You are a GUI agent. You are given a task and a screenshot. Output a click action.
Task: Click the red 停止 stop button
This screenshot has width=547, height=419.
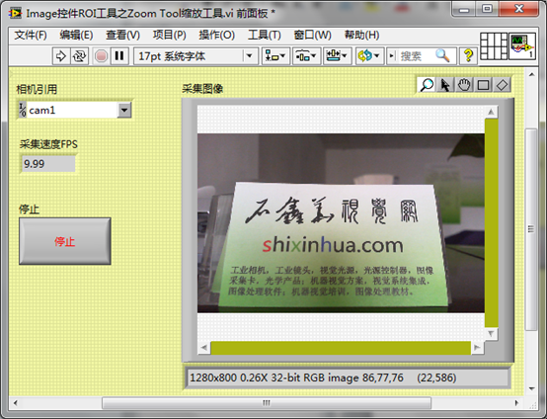[x=65, y=241]
